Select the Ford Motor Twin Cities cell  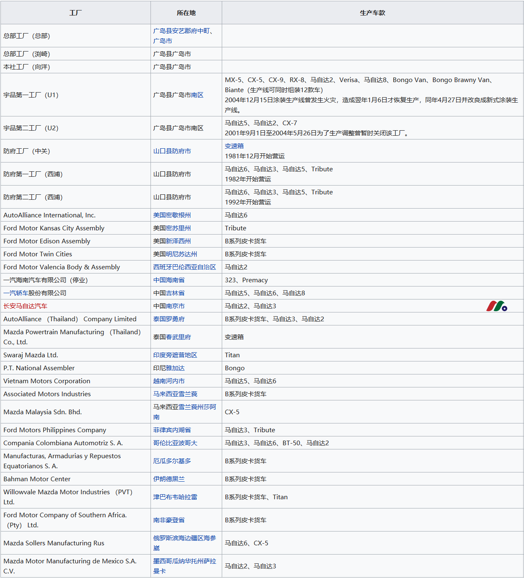(x=75, y=254)
